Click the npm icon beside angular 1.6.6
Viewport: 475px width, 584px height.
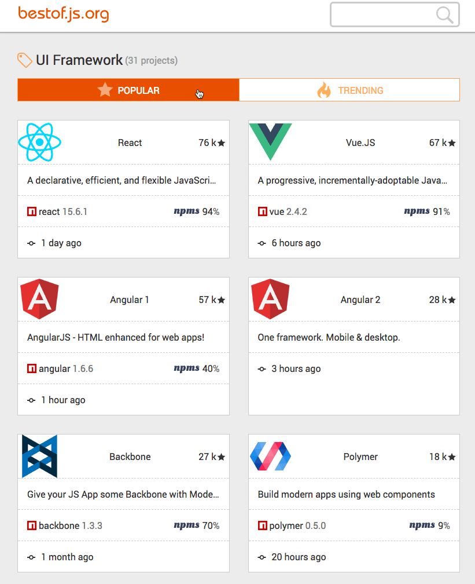click(x=32, y=368)
